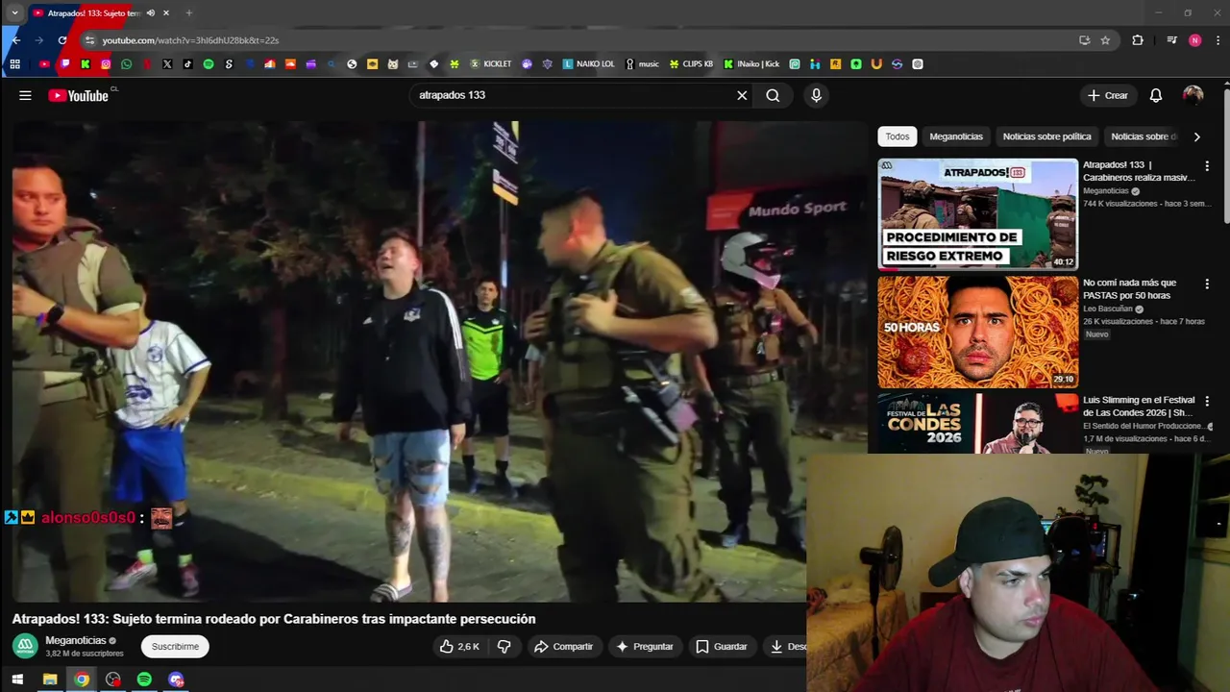This screenshot has width=1230, height=692.
Task: Open the Instagram bookmark icon
Action: coord(106,64)
